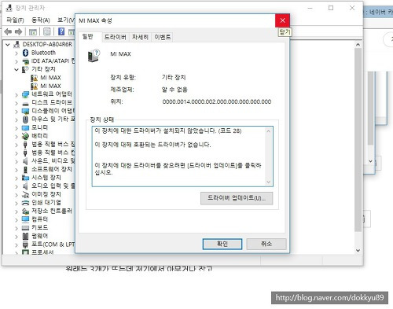The height and width of the screenshot is (309, 393).
Task: Select the 인쇄 대기열 printer icon
Action: 25,203
